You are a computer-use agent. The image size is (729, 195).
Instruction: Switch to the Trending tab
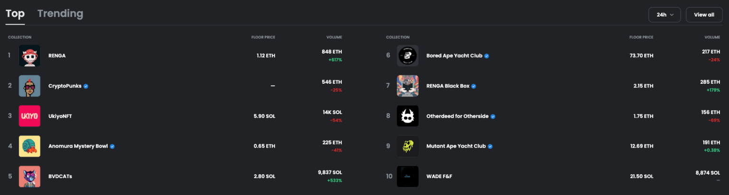click(60, 14)
